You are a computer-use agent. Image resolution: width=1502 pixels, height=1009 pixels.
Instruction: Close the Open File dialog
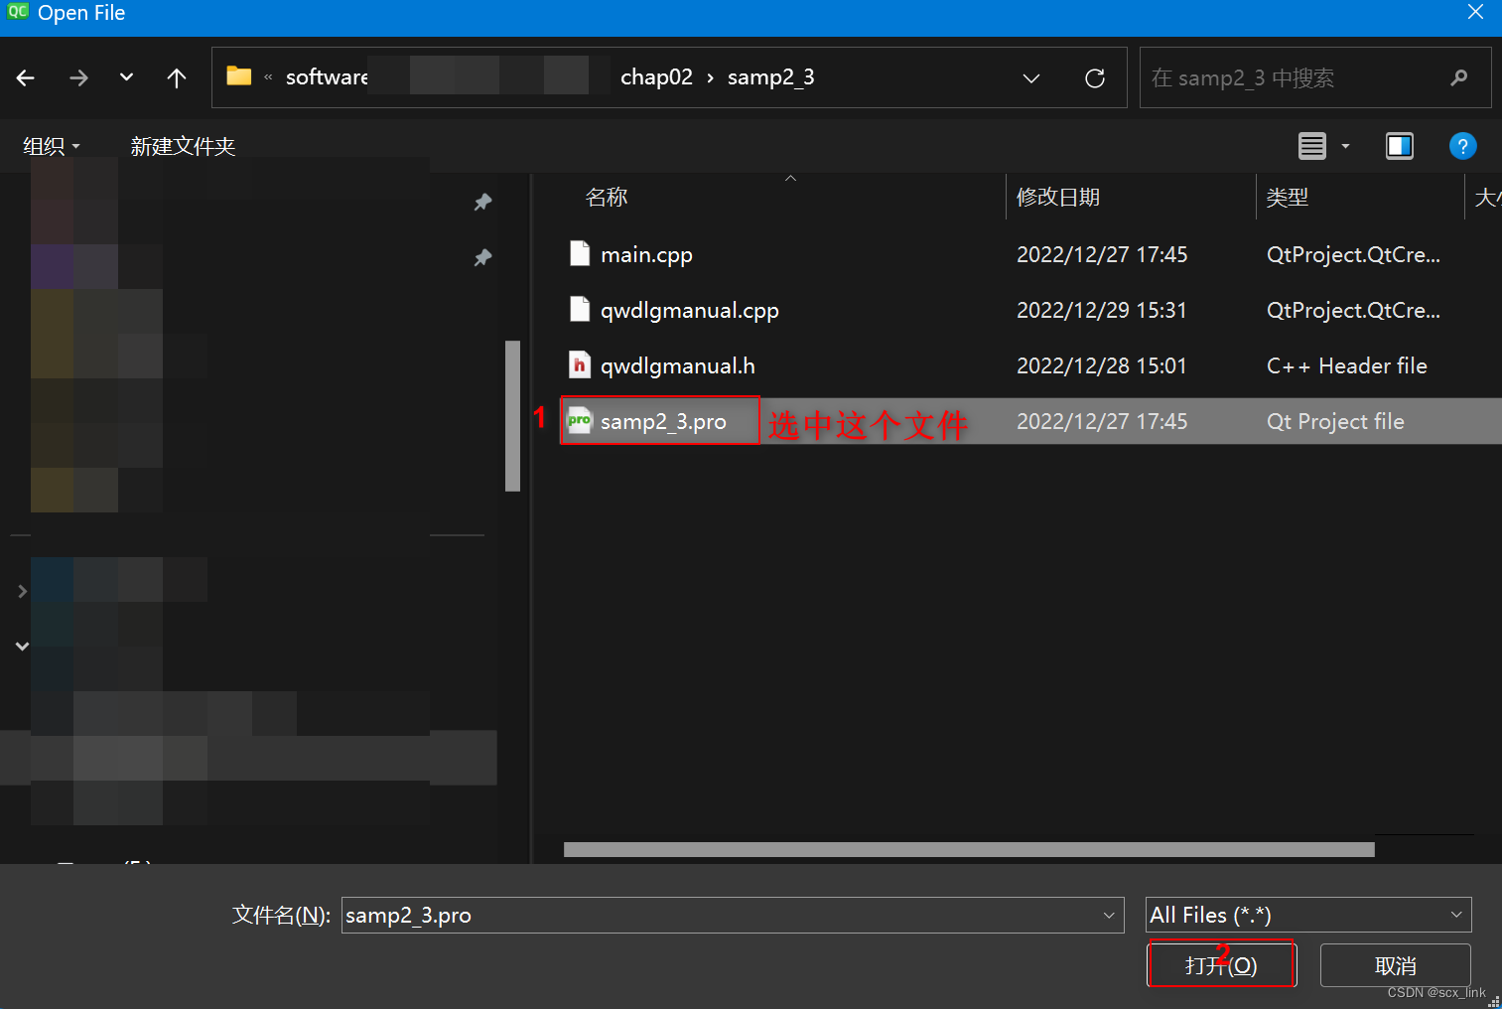coord(1475,13)
